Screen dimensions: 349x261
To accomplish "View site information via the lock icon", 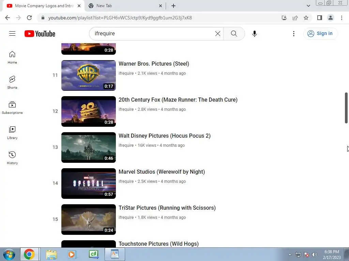I will click(43, 18).
